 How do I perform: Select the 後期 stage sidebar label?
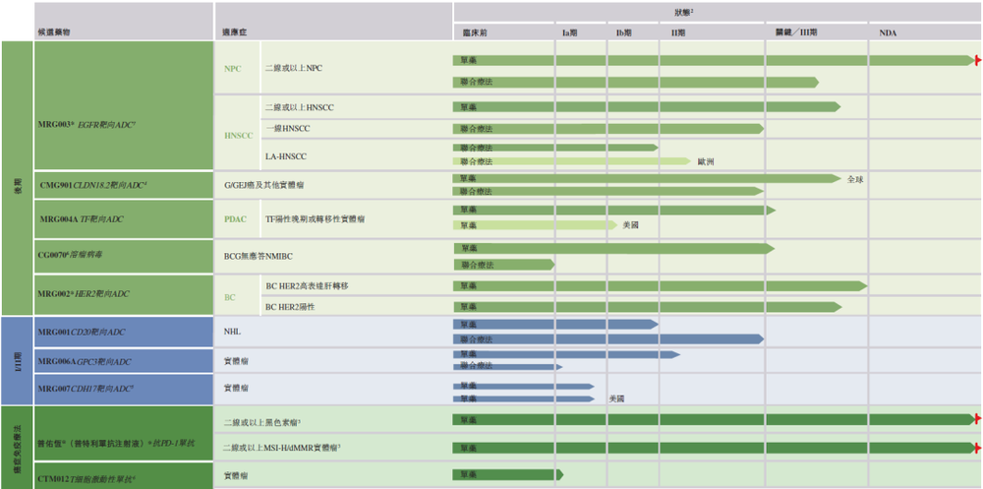pyautogui.click(x=16, y=177)
